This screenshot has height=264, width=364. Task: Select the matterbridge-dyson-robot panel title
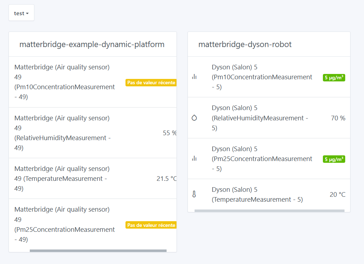(245, 44)
